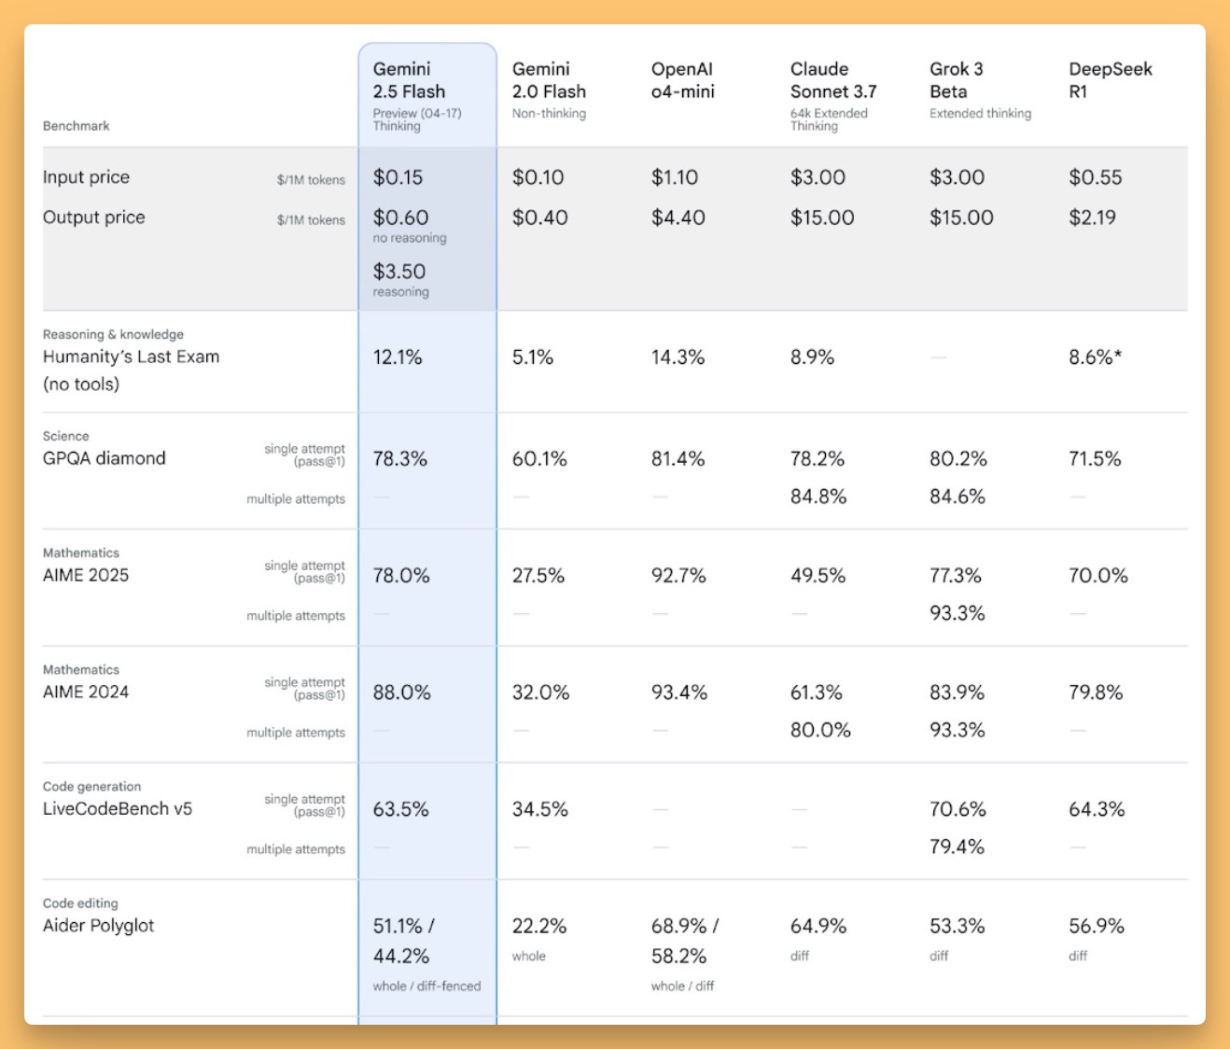This screenshot has height=1049, width=1230.
Task: Click Grok 3 Beta $15.00 output price
Action: click(961, 217)
